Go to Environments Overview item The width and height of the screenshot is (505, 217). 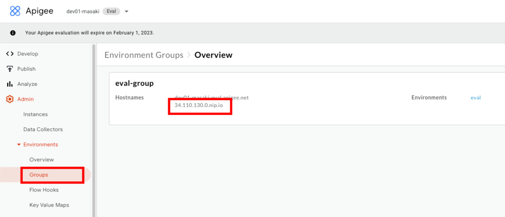tap(41, 160)
